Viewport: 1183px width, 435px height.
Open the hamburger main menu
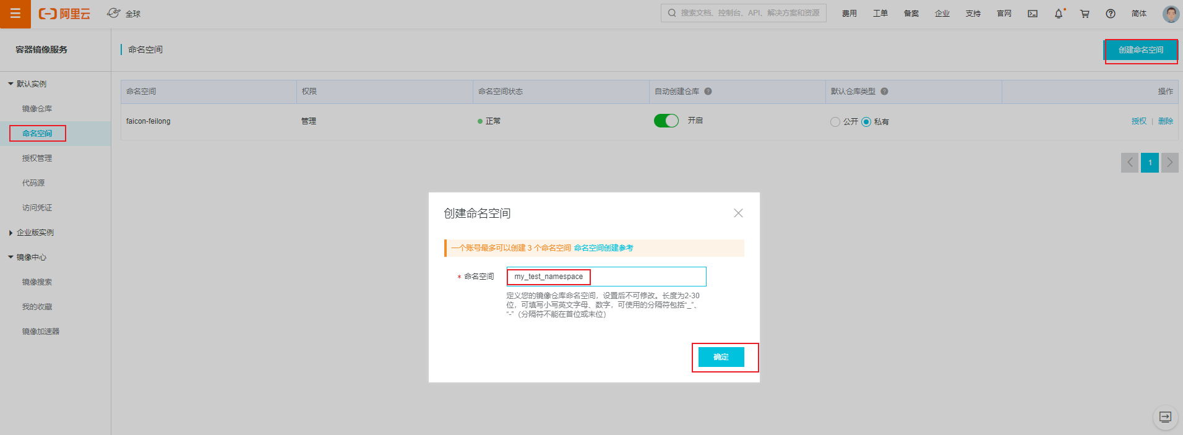(x=15, y=14)
